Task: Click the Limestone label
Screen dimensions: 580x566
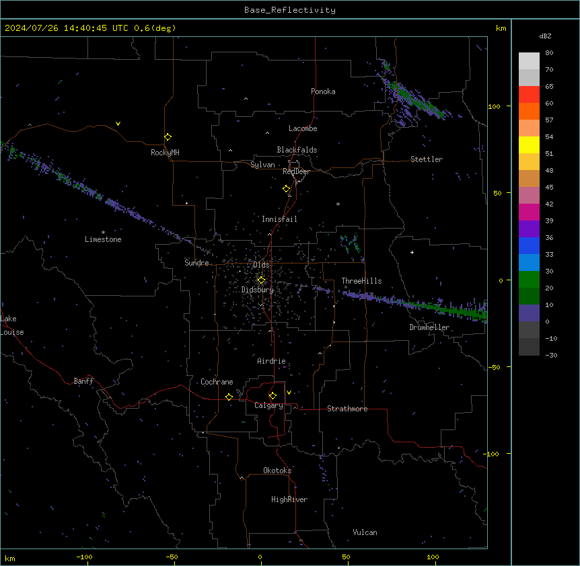Action: (103, 239)
